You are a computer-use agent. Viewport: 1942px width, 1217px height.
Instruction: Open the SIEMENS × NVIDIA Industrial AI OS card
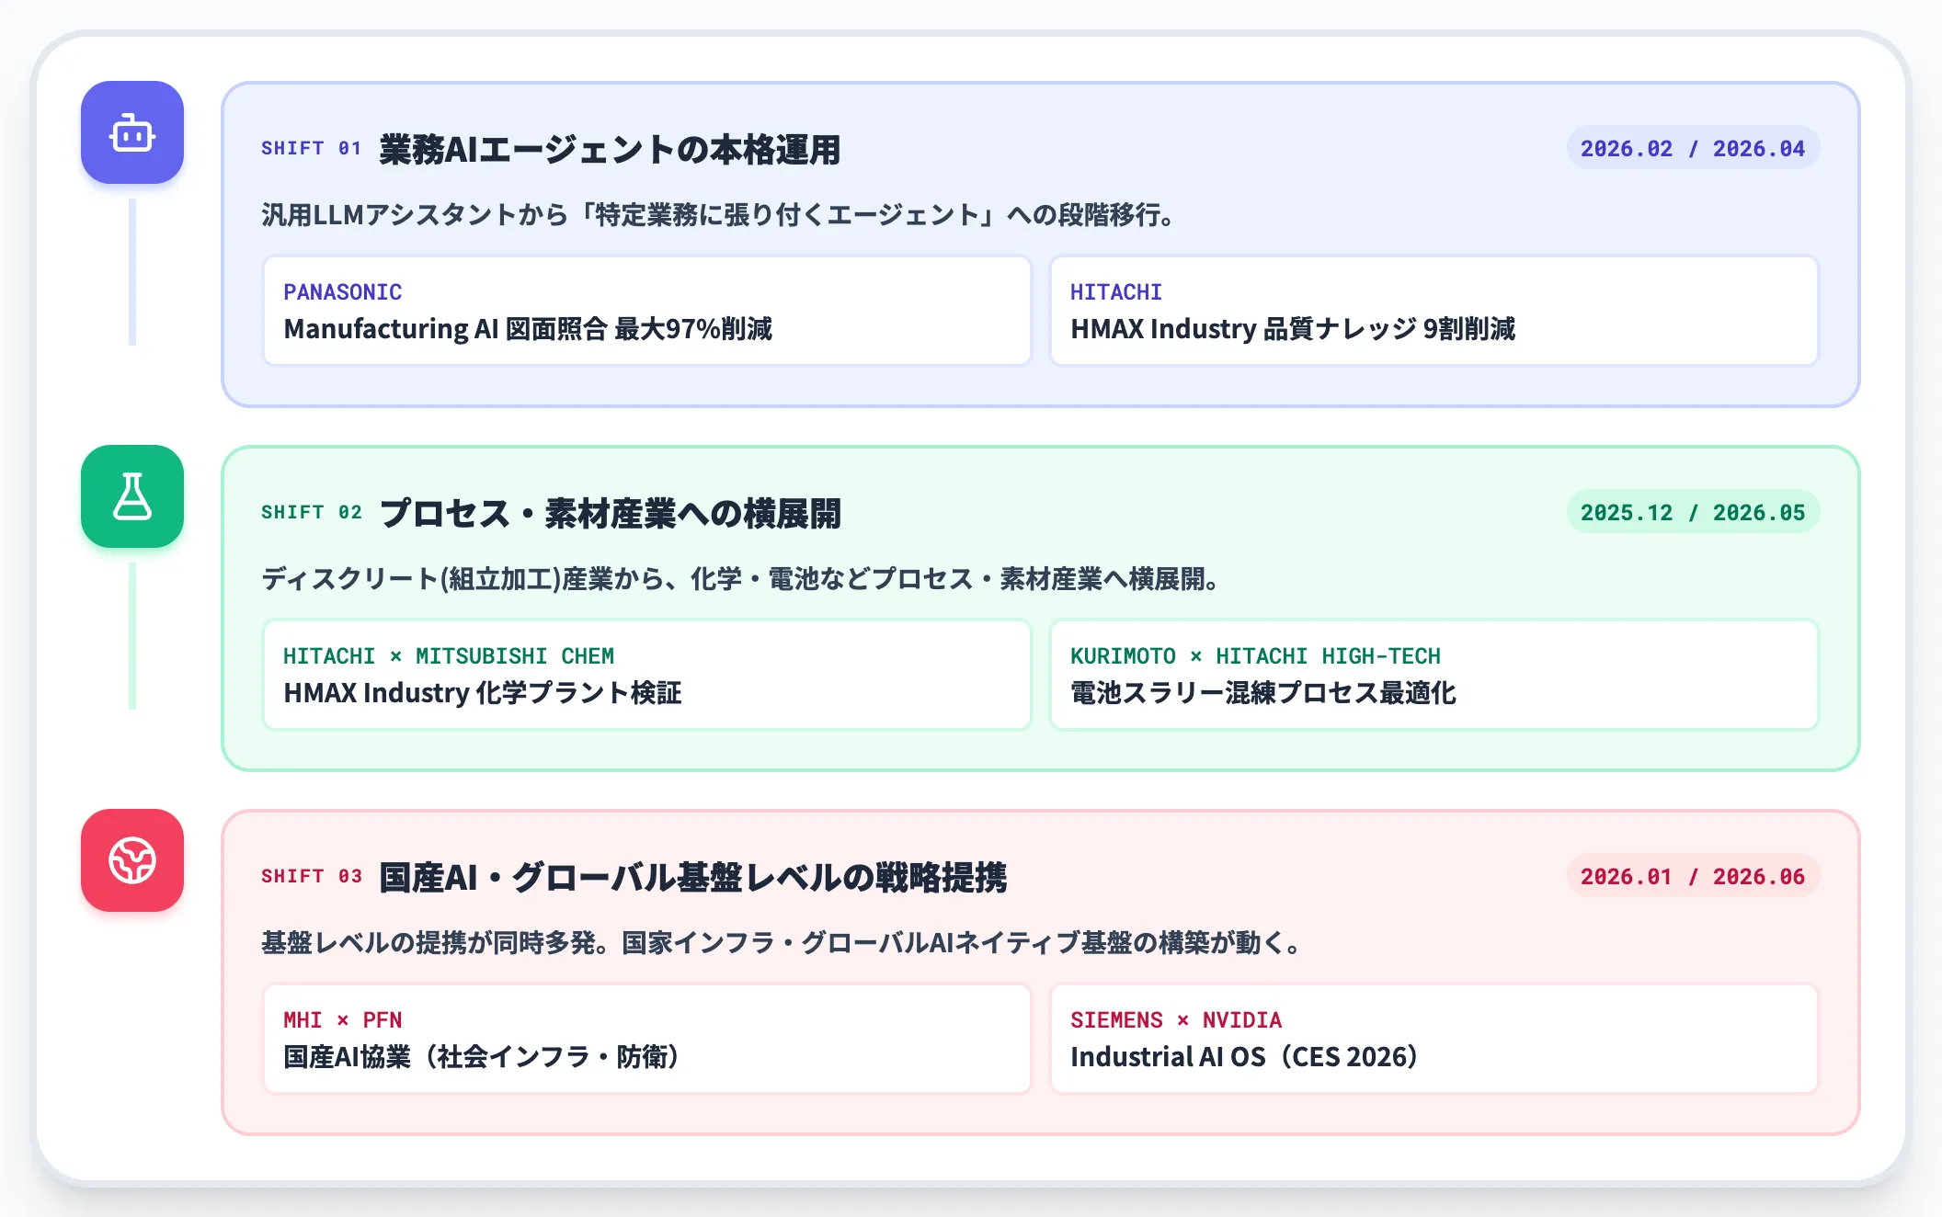pos(1434,1039)
